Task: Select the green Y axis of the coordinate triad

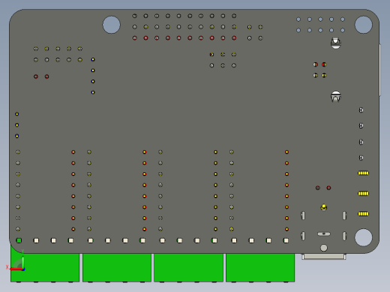Action: 22,263
